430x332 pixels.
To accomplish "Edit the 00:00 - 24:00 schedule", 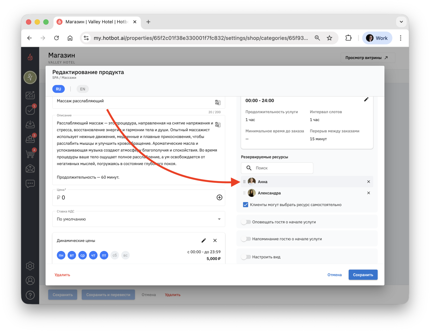I will pyautogui.click(x=366, y=99).
